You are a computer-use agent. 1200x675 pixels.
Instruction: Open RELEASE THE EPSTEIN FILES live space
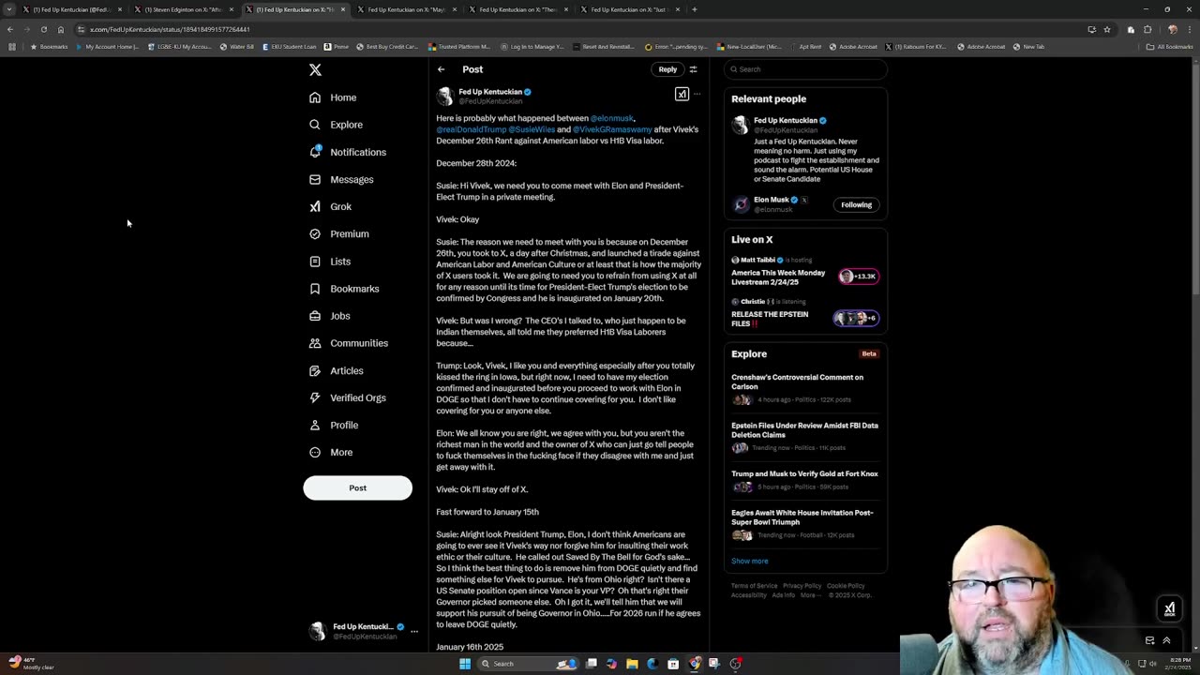(x=805, y=314)
